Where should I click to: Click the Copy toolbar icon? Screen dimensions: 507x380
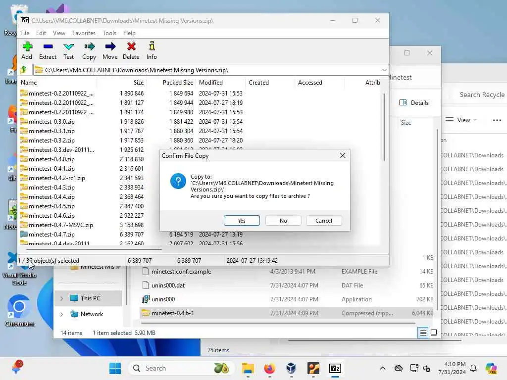(89, 50)
